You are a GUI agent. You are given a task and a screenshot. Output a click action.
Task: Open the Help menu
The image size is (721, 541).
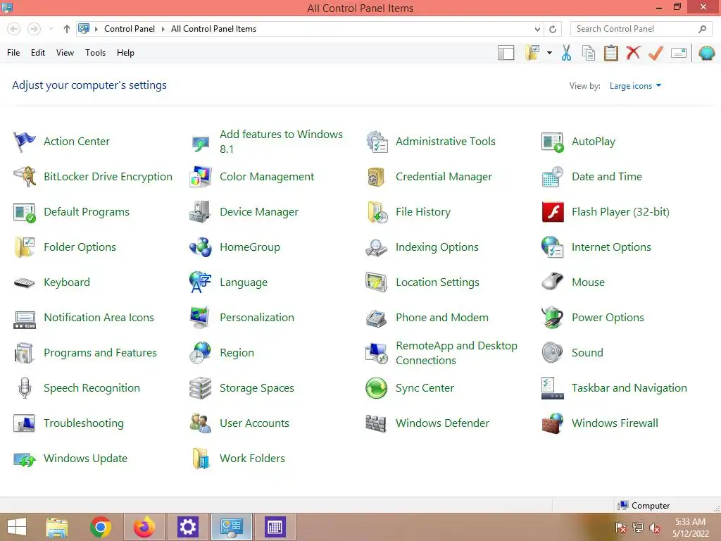(x=125, y=53)
